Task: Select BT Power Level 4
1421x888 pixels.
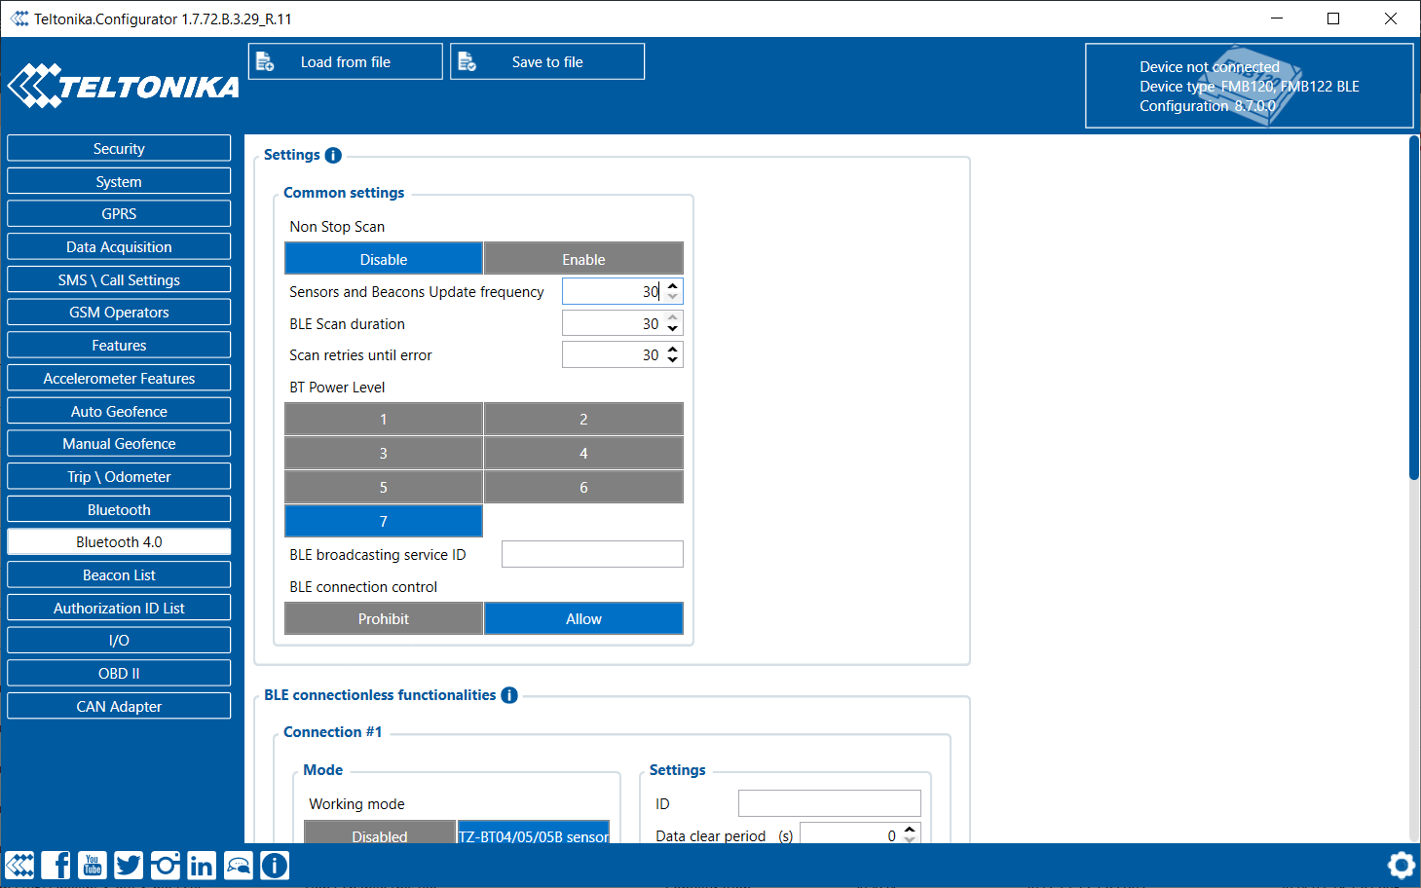Action: (x=583, y=454)
